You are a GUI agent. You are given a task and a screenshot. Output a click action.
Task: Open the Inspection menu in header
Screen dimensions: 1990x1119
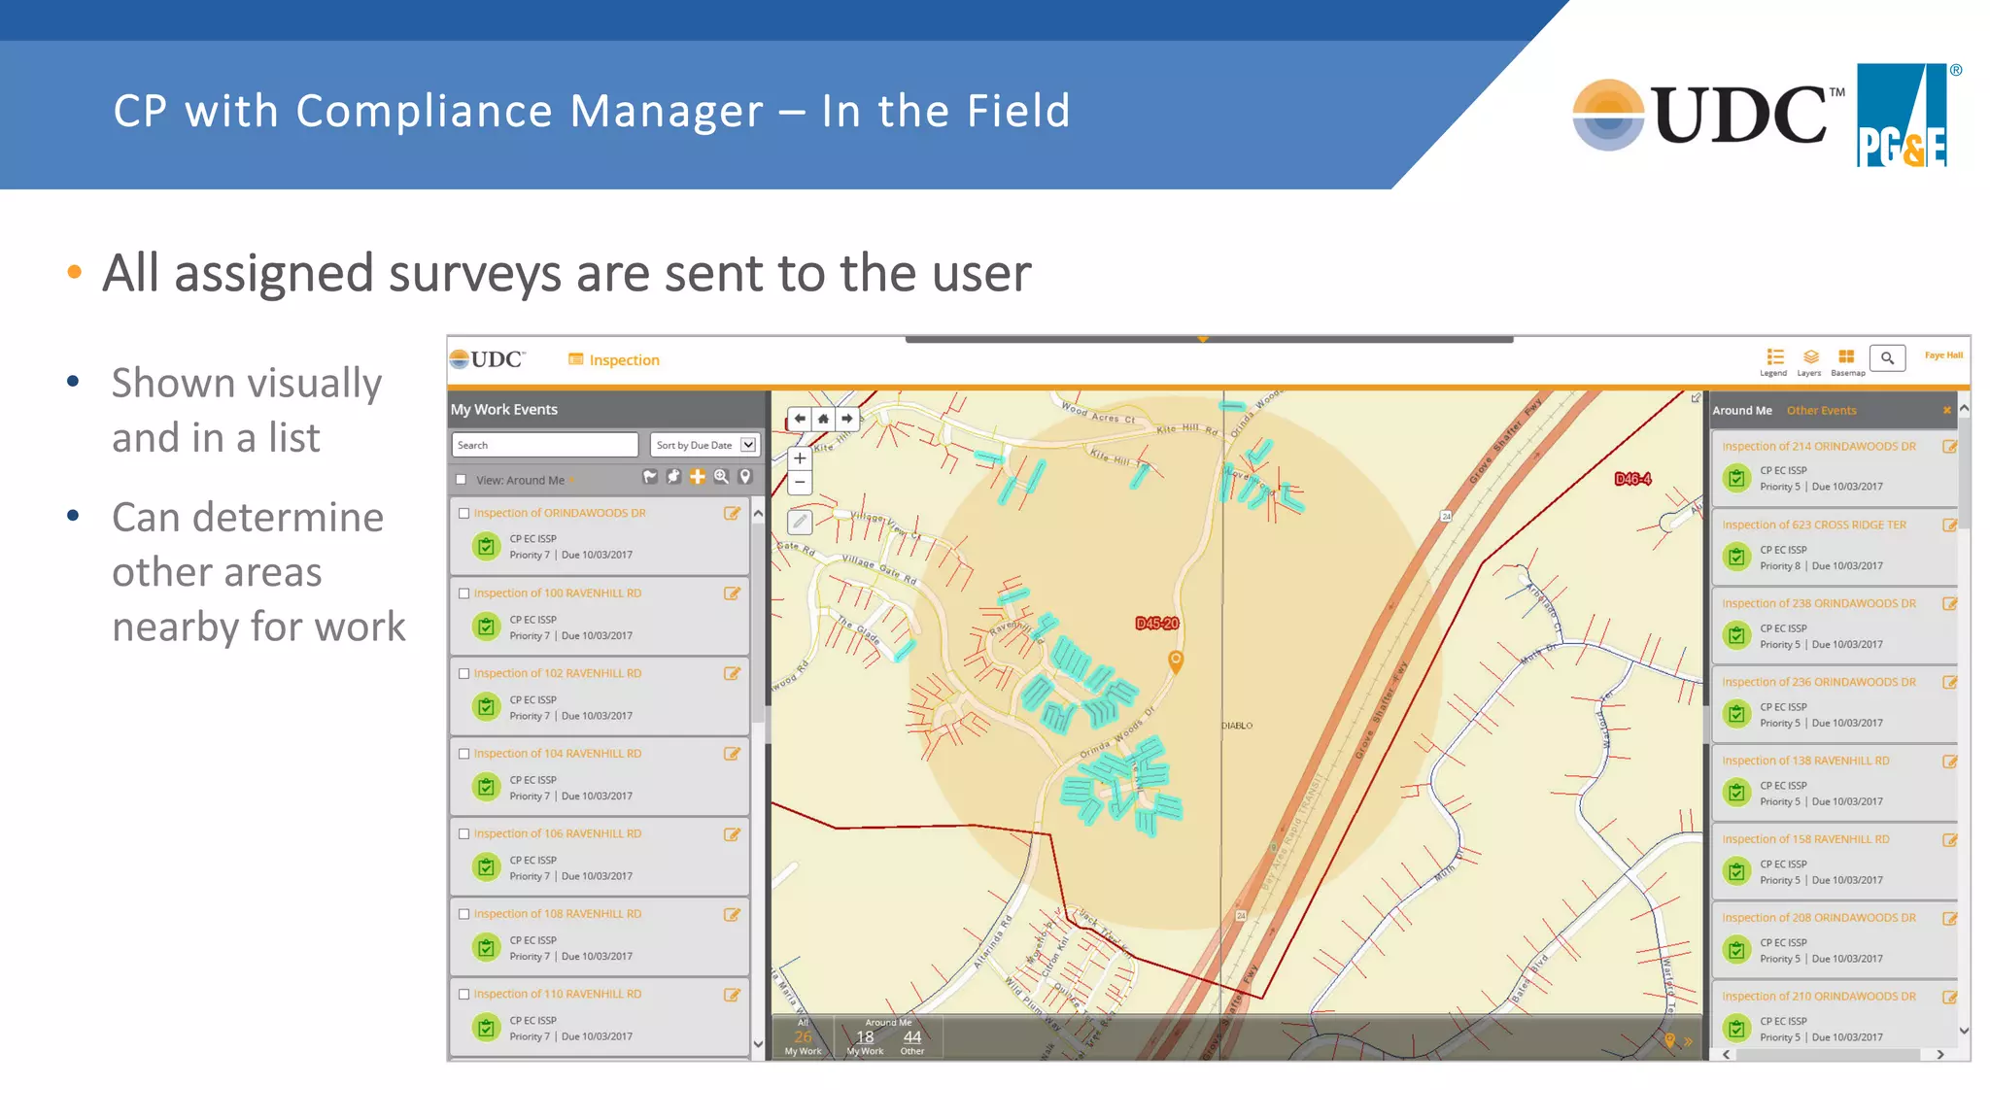[x=614, y=360]
